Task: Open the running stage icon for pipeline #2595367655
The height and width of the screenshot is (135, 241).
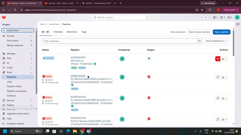Action: [x=149, y=58]
